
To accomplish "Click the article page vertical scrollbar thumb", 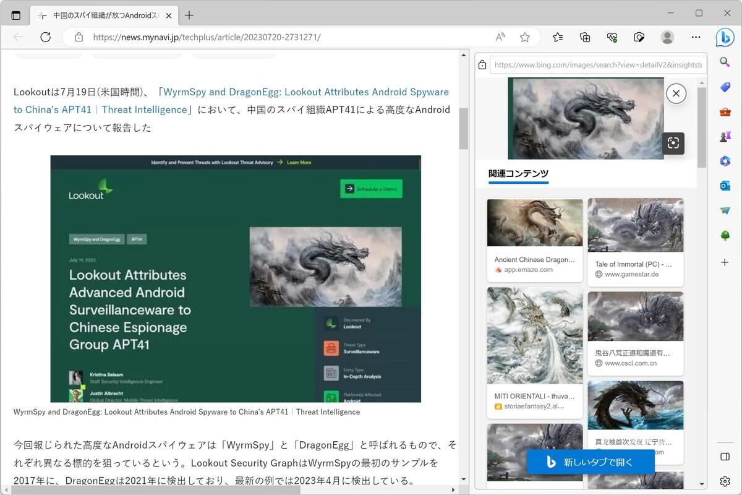I will pyautogui.click(x=464, y=129).
